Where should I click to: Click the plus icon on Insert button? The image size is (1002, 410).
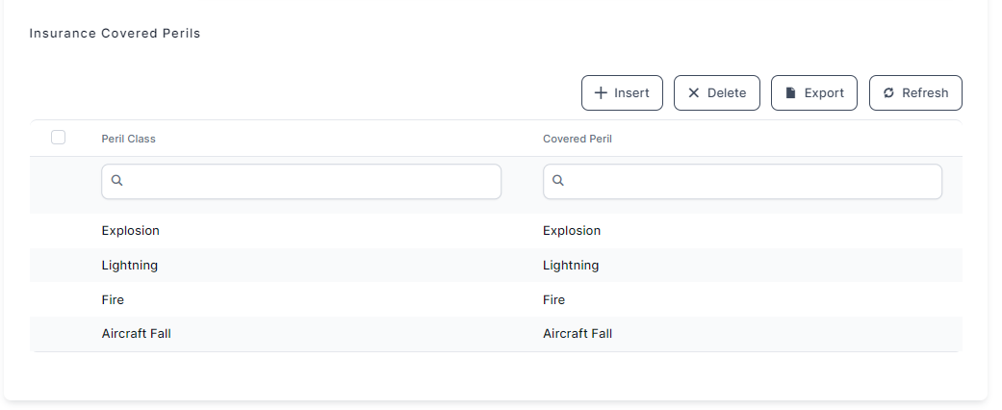601,93
